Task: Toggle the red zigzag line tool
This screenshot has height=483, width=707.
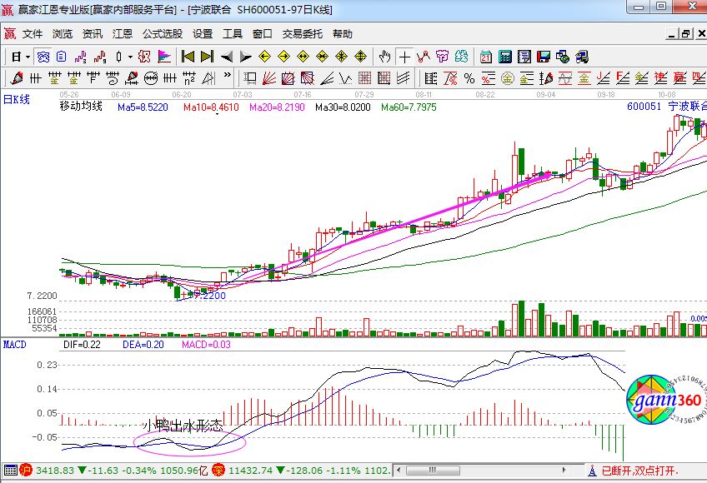Action: pyautogui.click(x=424, y=57)
